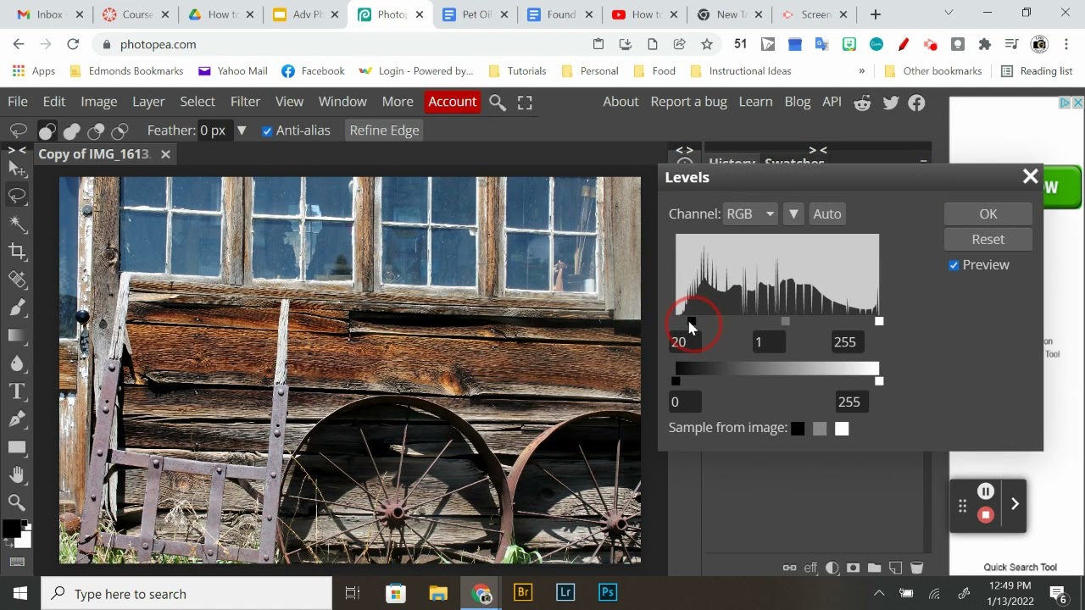
Task: Select the Move tool in toolbar
Action: [x=17, y=169]
